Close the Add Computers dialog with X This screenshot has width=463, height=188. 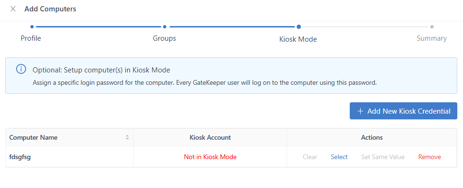tap(13, 9)
